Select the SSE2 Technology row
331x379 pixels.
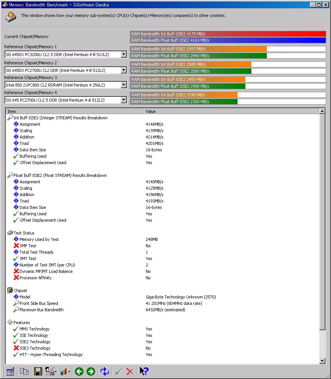pyautogui.click(x=162, y=341)
